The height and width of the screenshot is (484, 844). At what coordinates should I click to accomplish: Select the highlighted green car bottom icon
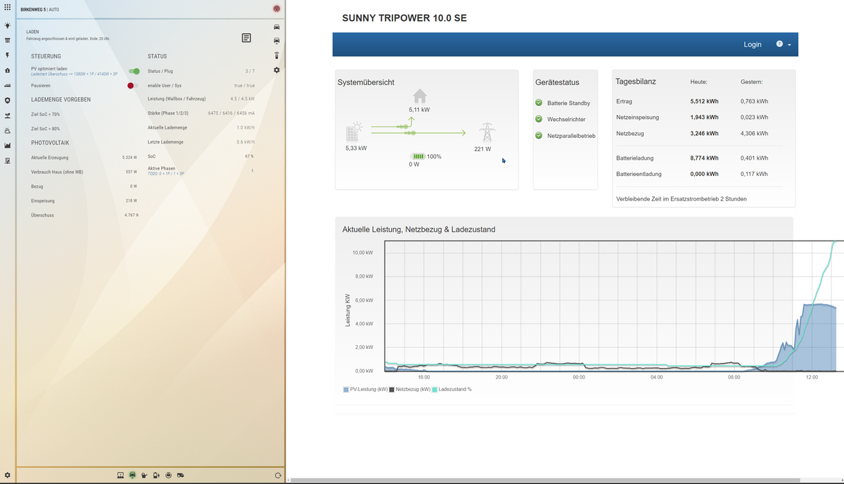pyautogui.click(x=132, y=475)
